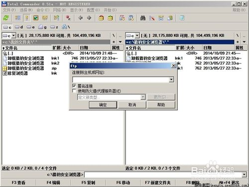This screenshot has width=249, height=187.
Task: Expand the left panel drive c dropdown
Action: tap(13, 35)
